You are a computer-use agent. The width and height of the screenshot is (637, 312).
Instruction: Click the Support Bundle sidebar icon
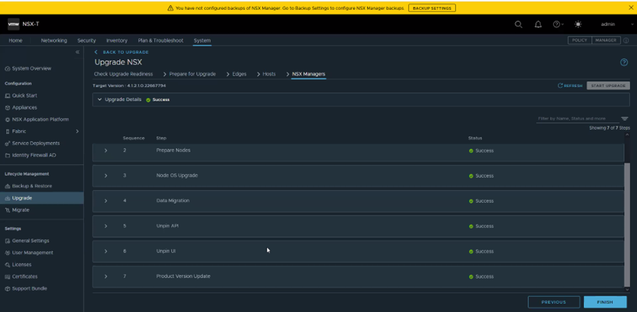7,289
